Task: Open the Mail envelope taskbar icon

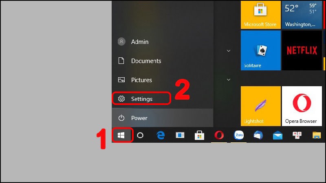Action: [x=278, y=135]
